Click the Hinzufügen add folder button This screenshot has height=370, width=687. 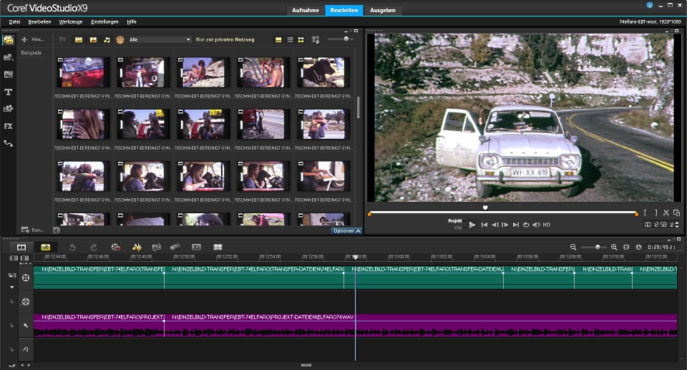[x=32, y=39]
